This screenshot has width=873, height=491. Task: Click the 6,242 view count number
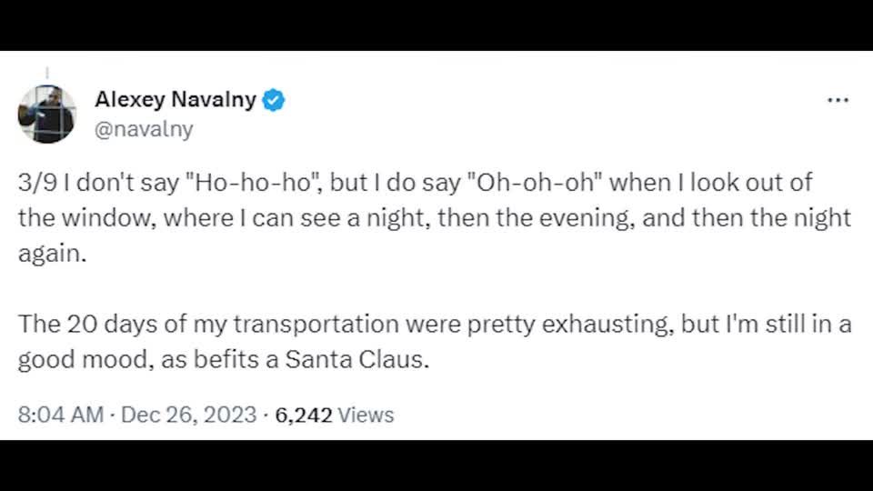click(x=304, y=416)
